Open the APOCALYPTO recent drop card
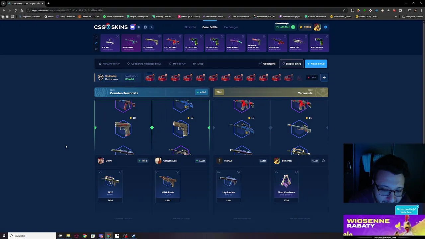 click(235, 43)
